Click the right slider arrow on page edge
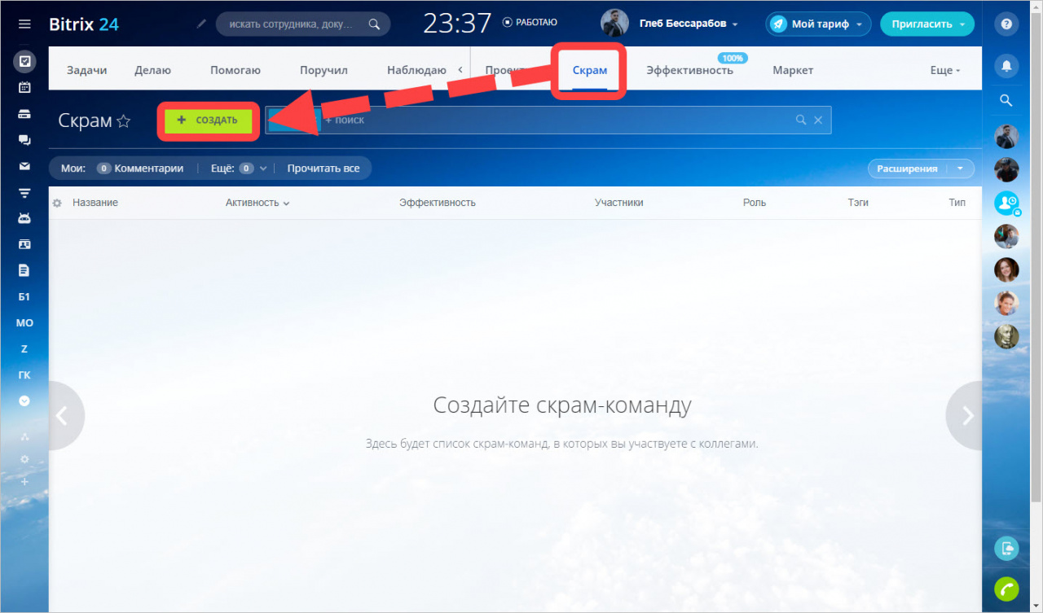This screenshot has width=1043, height=613. click(967, 416)
